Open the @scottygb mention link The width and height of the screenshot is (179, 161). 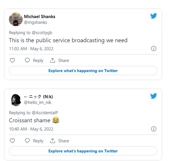click(x=42, y=32)
